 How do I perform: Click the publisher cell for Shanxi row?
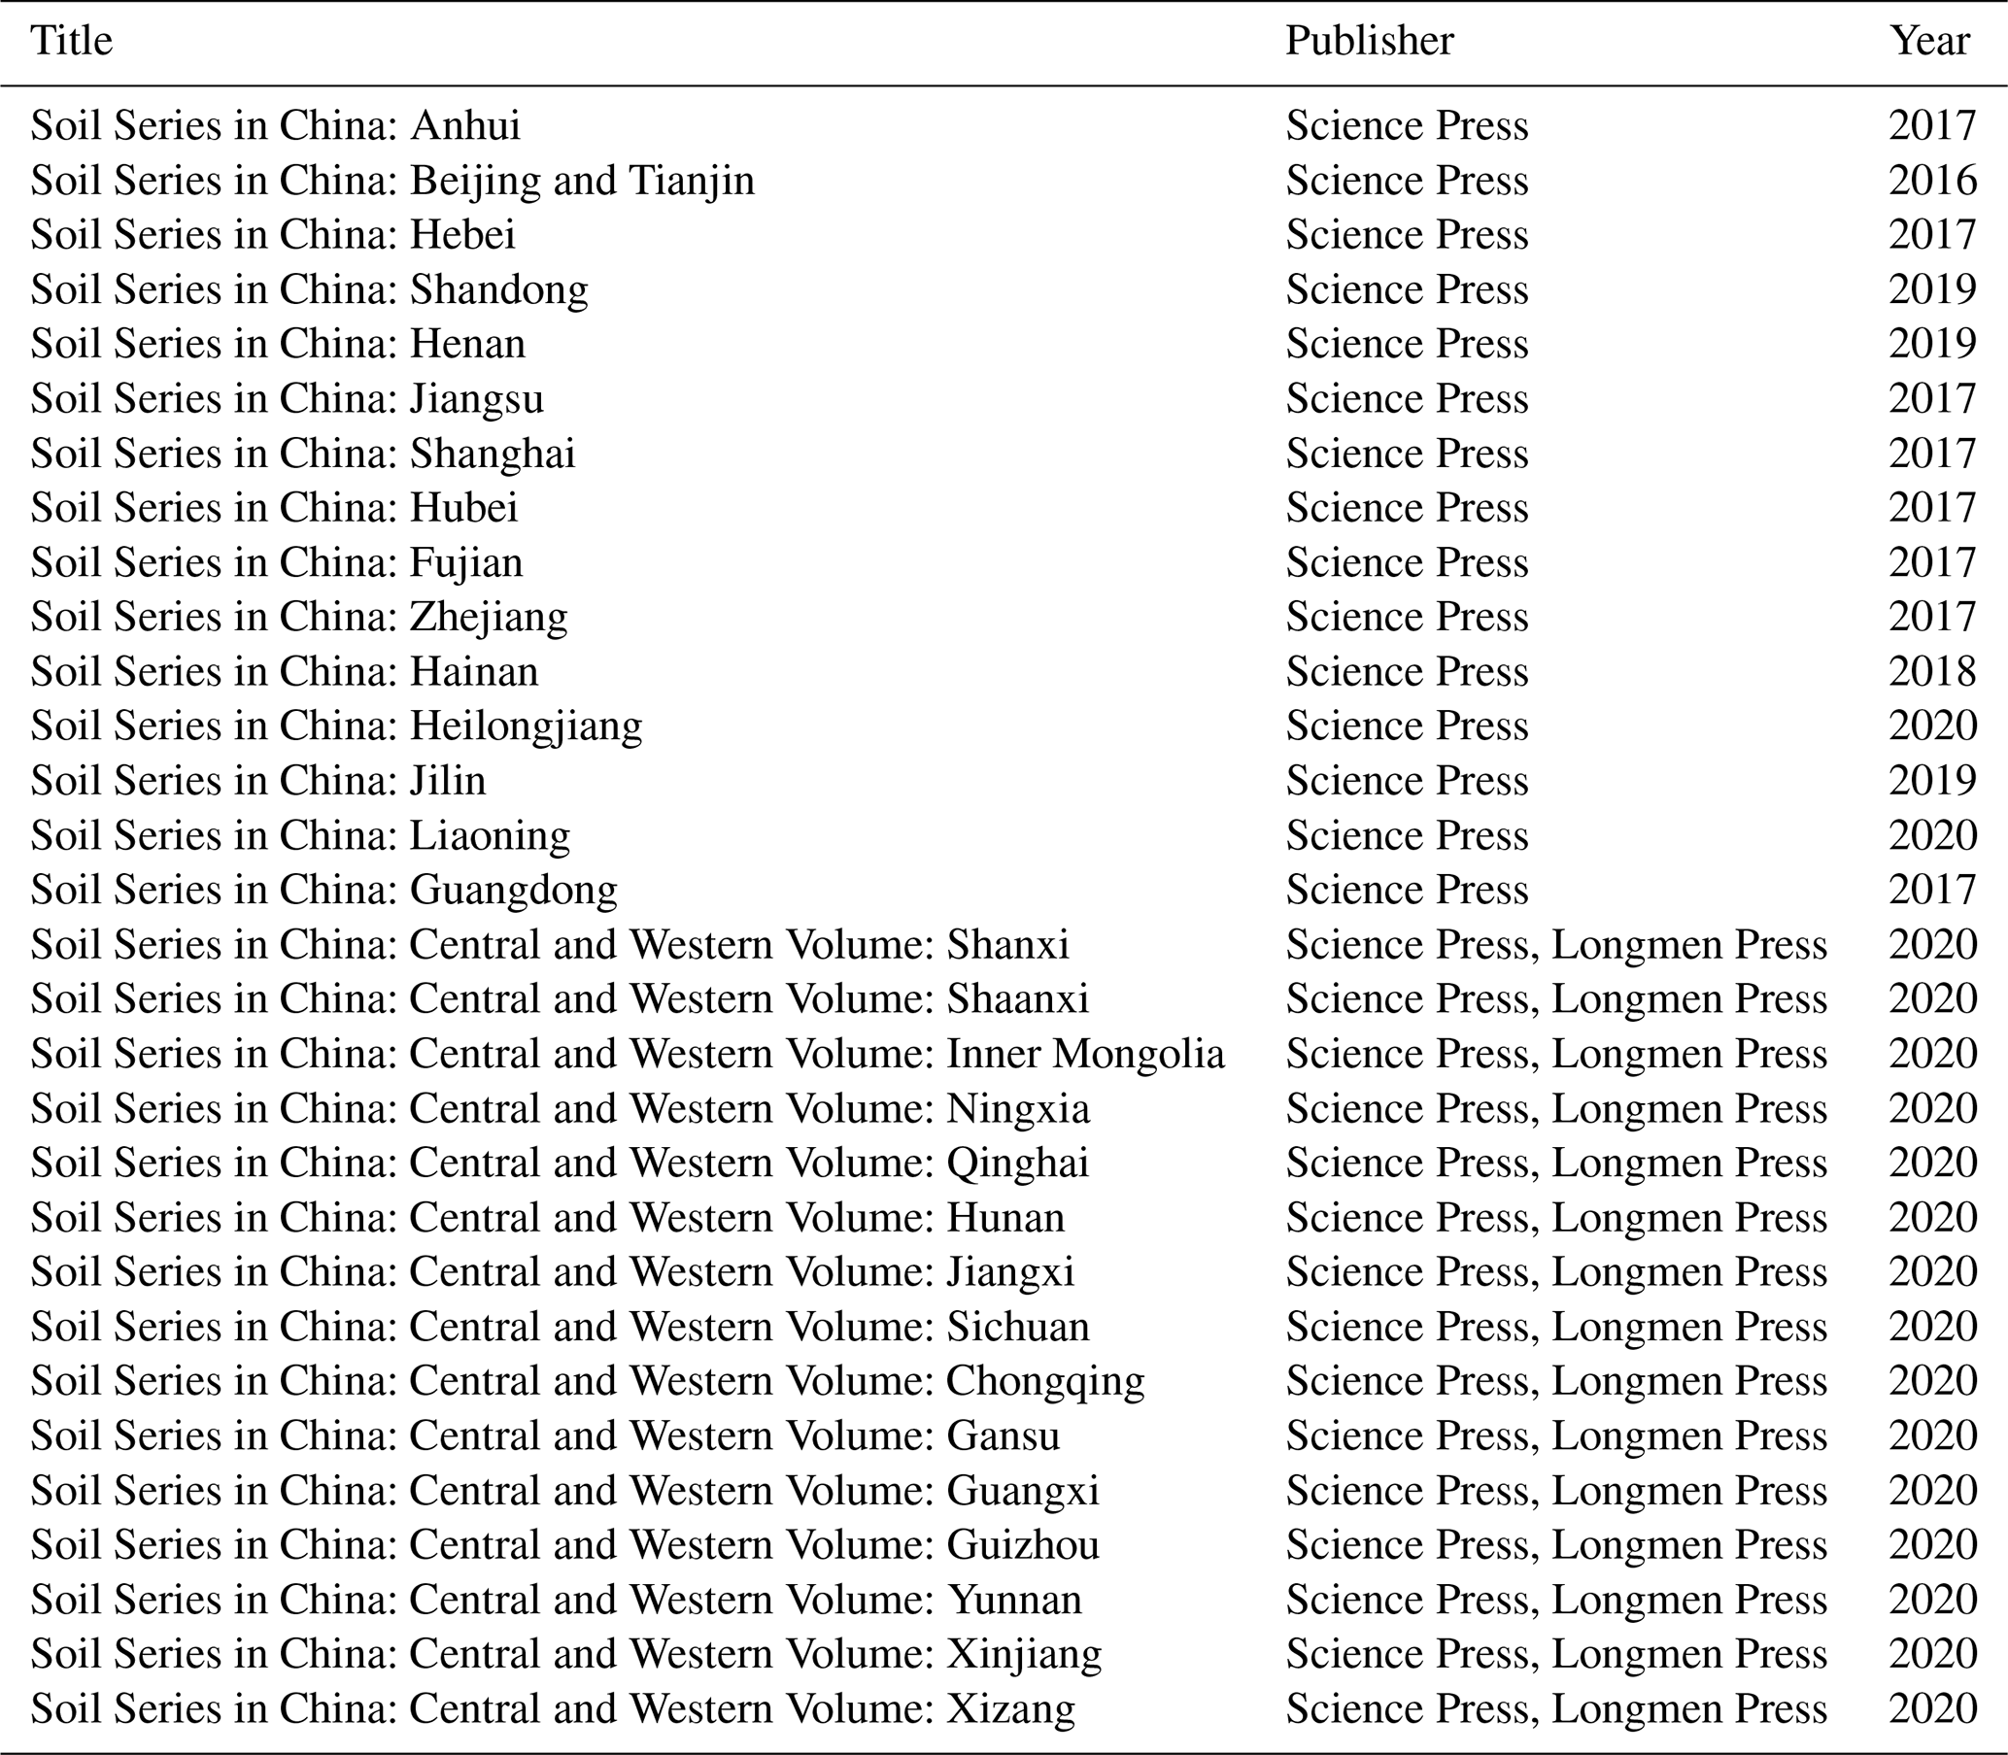pos(1555,945)
